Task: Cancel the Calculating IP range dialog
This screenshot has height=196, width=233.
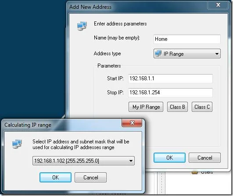Action: 90,178
